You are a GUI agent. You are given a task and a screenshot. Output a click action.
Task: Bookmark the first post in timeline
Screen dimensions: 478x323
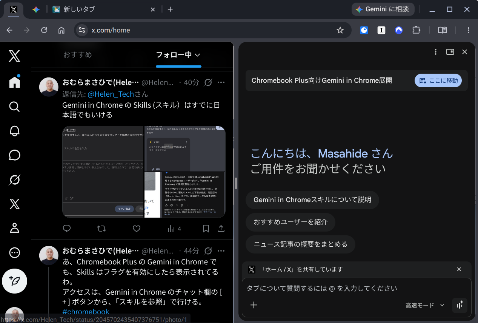[x=206, y=229]
